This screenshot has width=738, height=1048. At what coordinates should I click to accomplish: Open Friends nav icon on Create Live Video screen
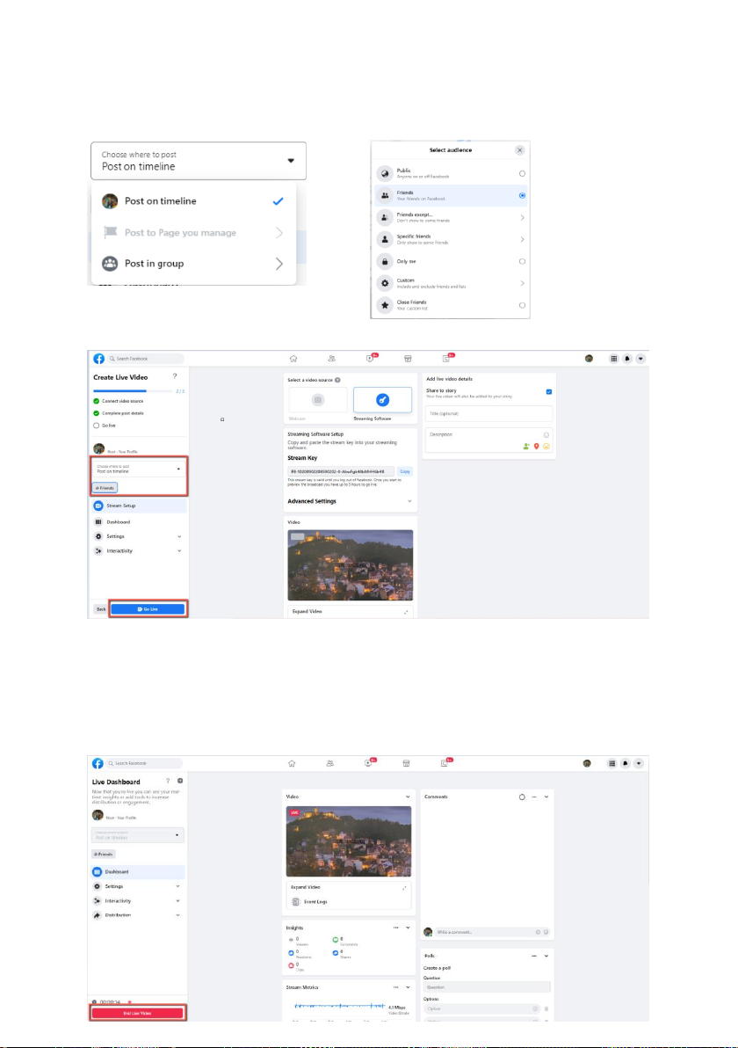click(331, 359)
